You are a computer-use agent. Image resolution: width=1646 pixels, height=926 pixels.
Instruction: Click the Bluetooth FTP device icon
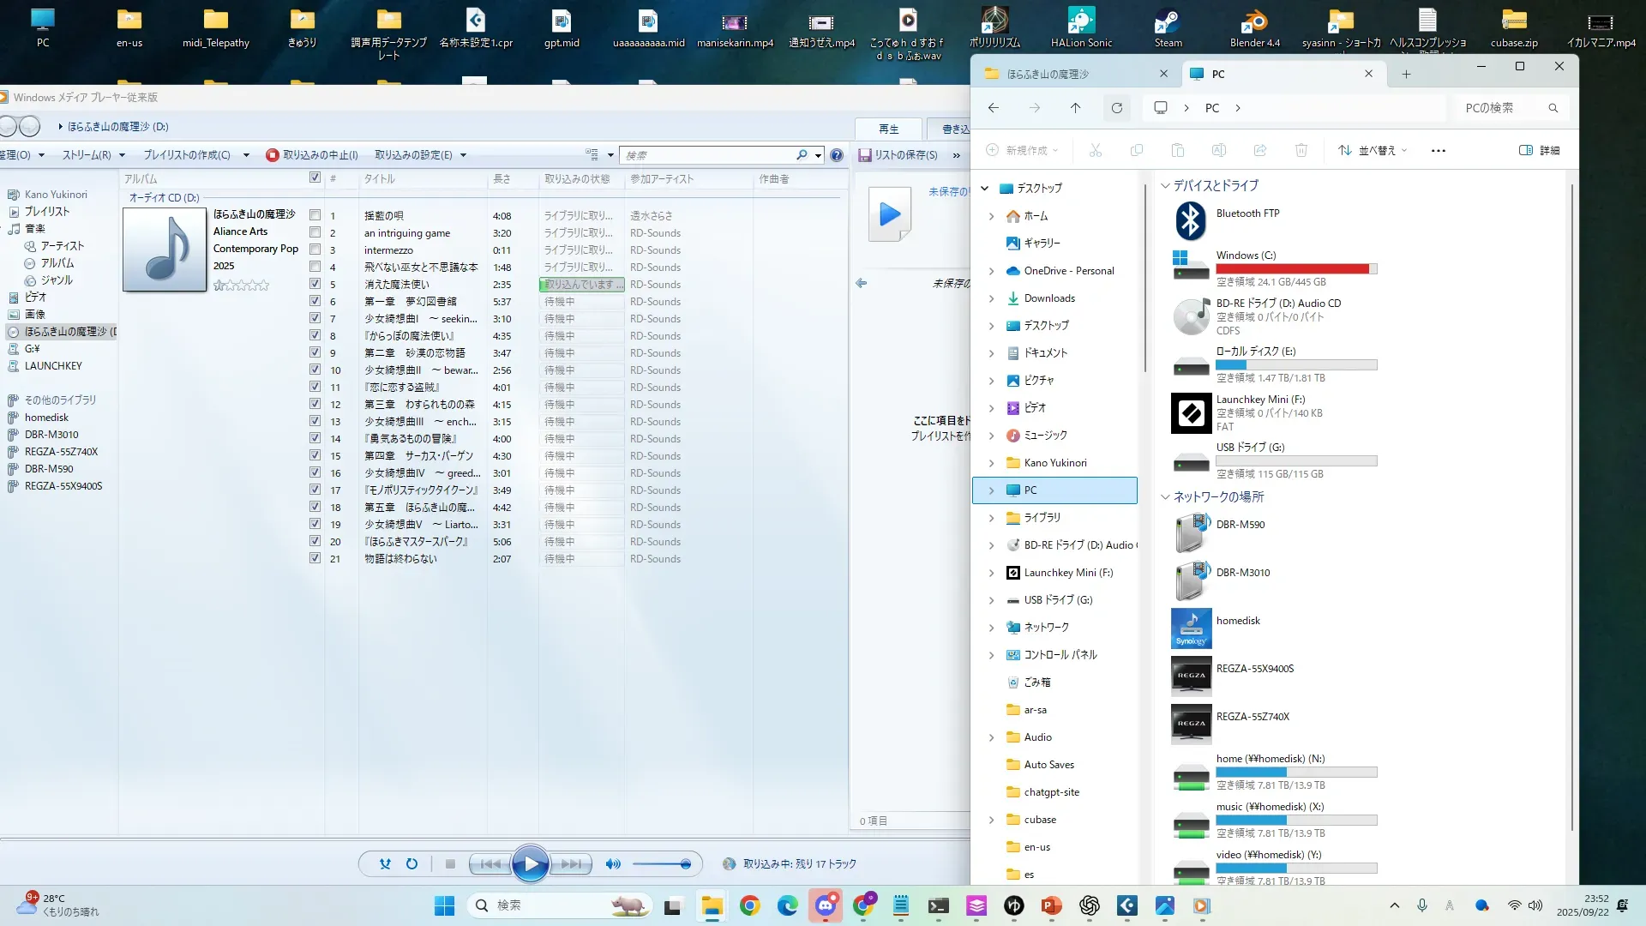click(x=1191, y=221)
